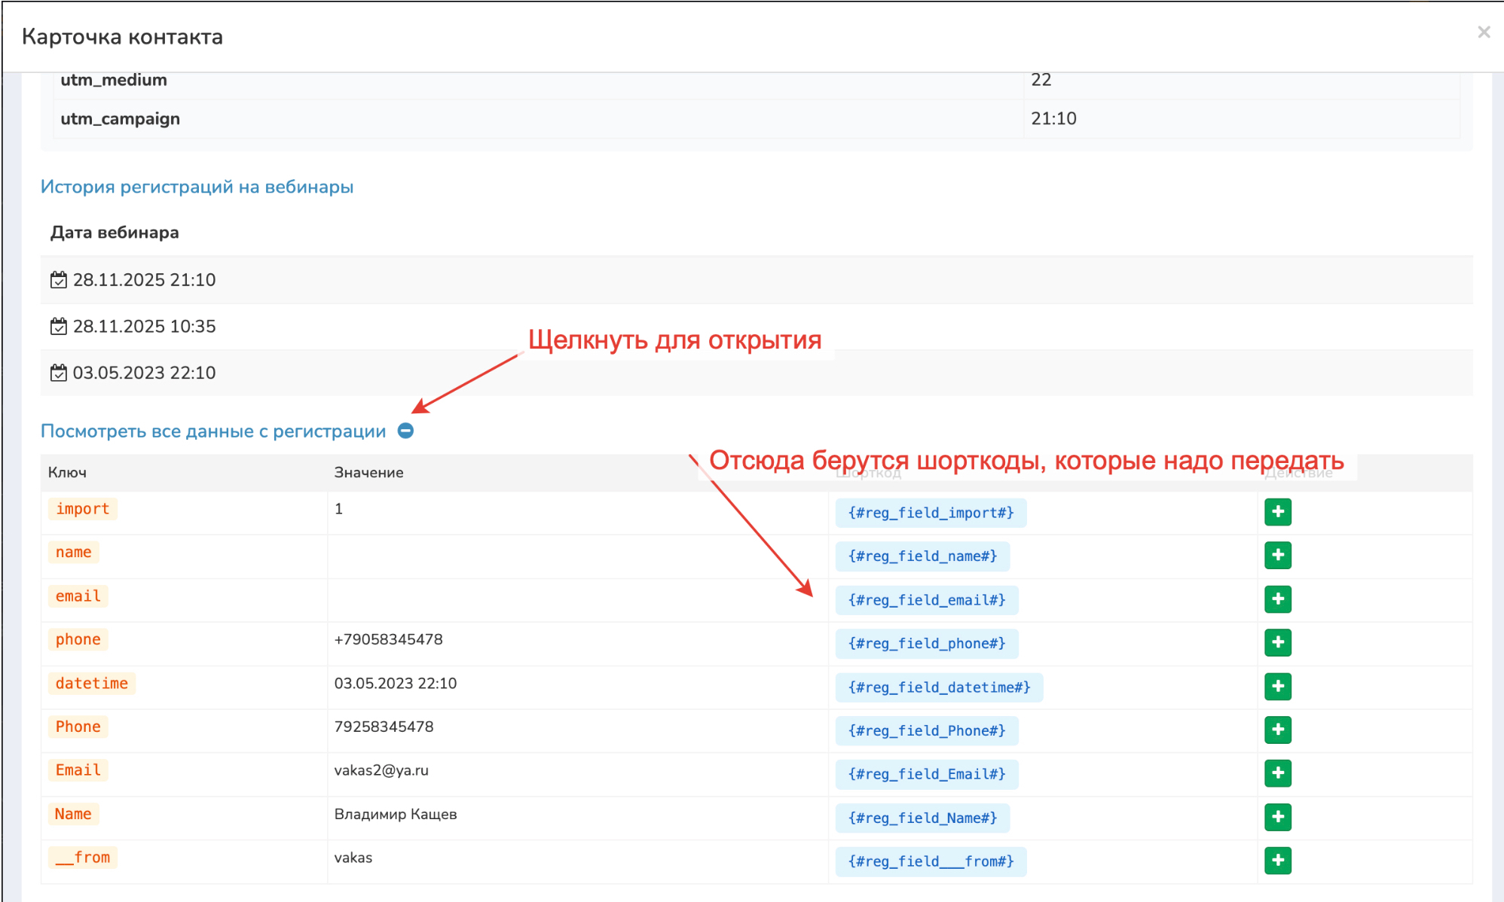Click {#reg_field_email#} shortcode badge

coord(926,600)
